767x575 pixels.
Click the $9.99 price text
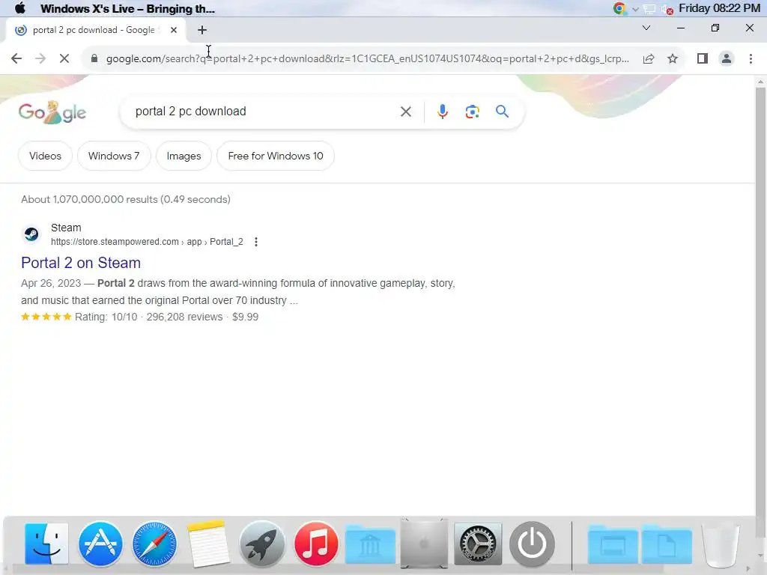tap(245, 317)
